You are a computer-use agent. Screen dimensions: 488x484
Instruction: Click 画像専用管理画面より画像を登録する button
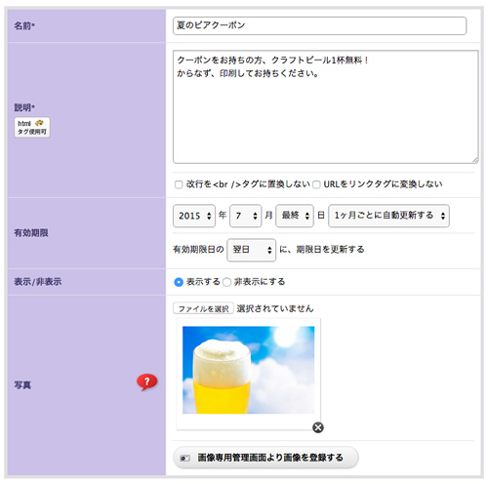click(265, 458)
